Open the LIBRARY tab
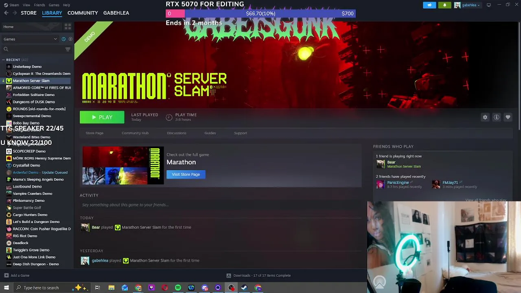Screen dimensions: 521x293 point(52,13)
